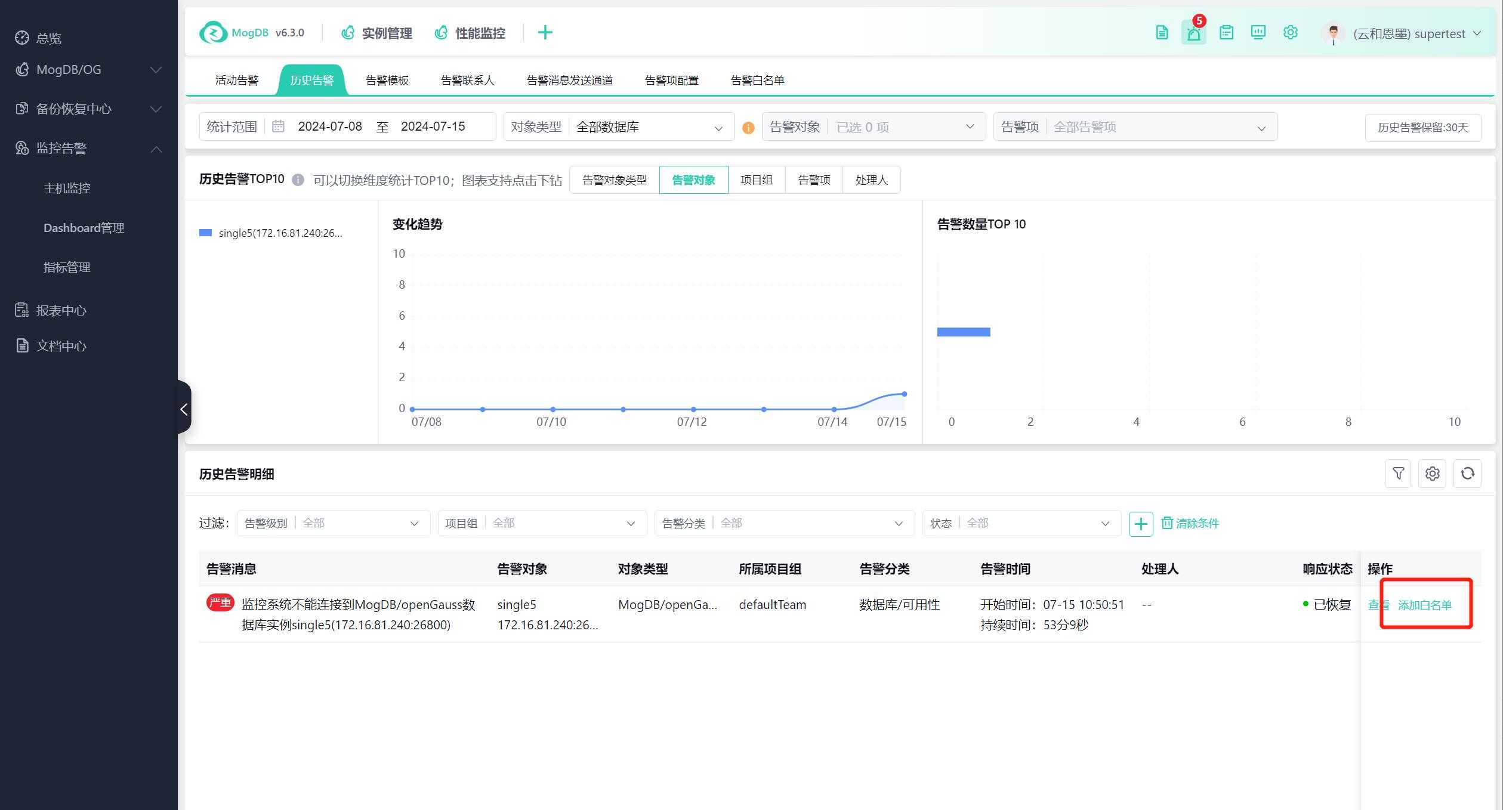Select the 处理人 dimension
This screenshot has height=810, width=1503.
pyautogui.click(x=871, y=180)
